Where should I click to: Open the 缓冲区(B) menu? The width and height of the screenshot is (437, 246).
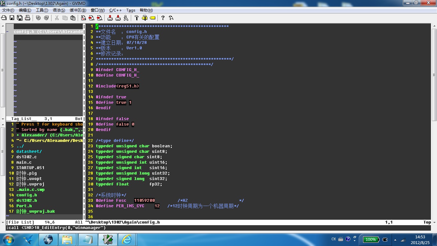(78, 10)
